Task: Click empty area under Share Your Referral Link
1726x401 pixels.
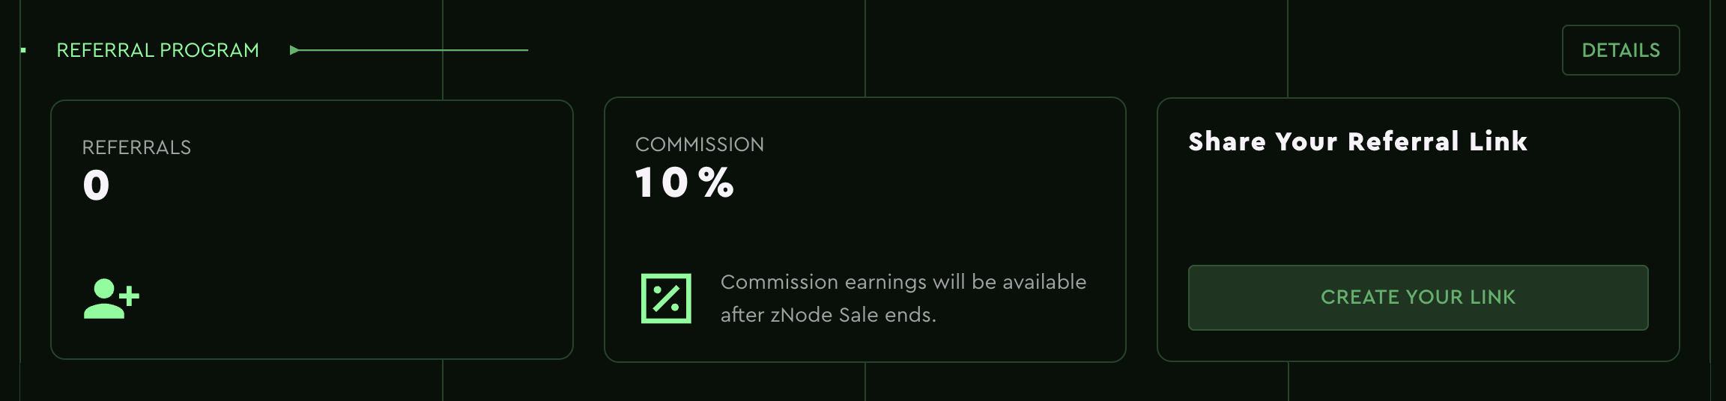Action: (x=1416, y=209)
